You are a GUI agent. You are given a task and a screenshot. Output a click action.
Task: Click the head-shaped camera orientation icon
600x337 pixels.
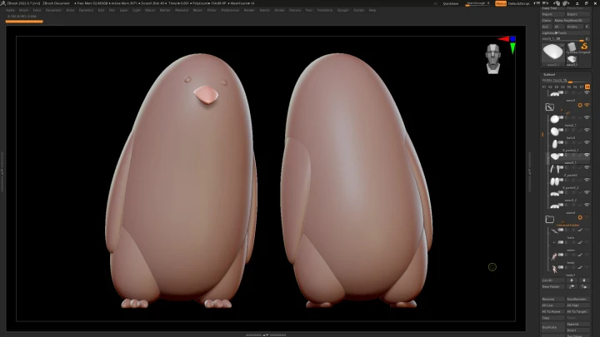(x=493, y=58)
